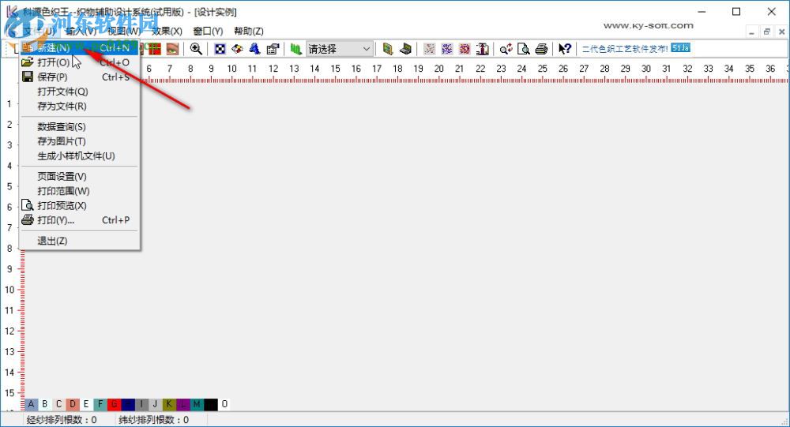Click the laptop computer toolbar icon
Screen dimensions: 790x427
(405, 49)
